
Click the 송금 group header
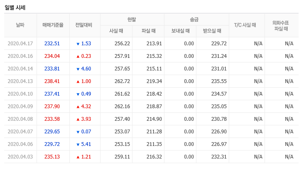click(194, 20)
